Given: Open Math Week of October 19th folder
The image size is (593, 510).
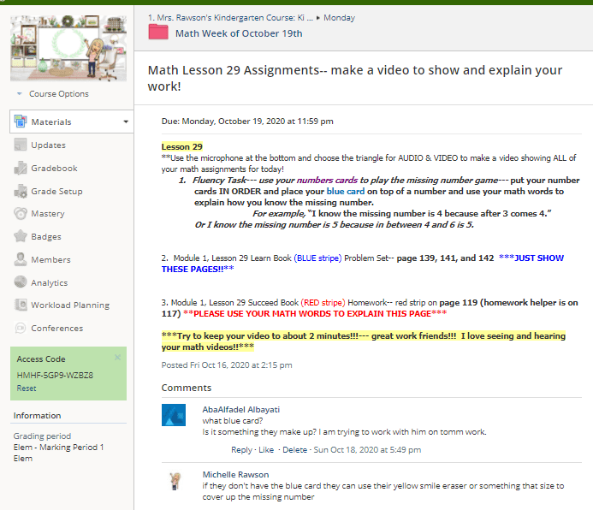Looking at the screenshot, I should pos(239,33).
